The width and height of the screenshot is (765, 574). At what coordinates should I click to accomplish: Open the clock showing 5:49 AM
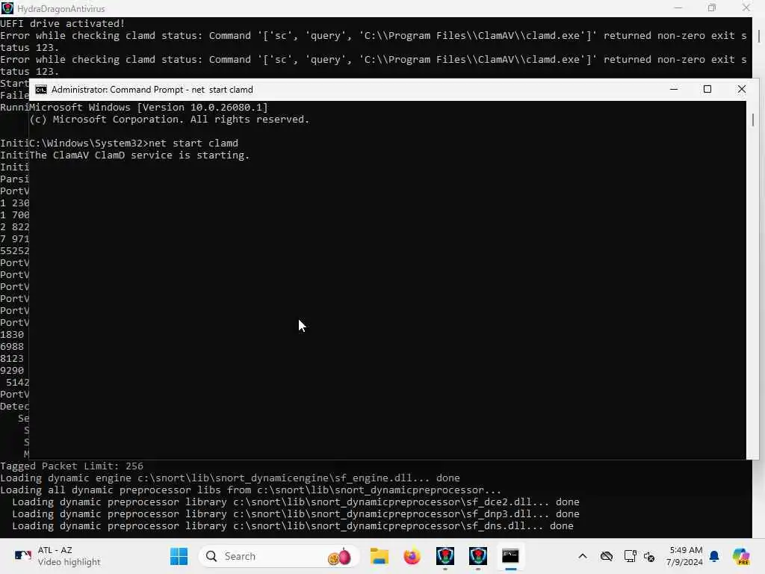[x=686, y=556]
